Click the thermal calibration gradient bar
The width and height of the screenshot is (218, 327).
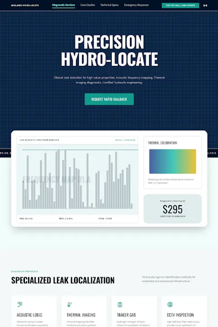173,161
